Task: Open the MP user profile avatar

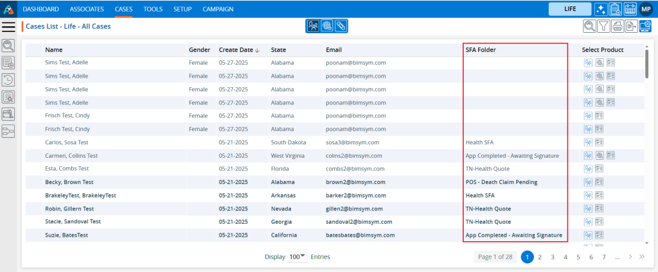Action: click(646, 9)
